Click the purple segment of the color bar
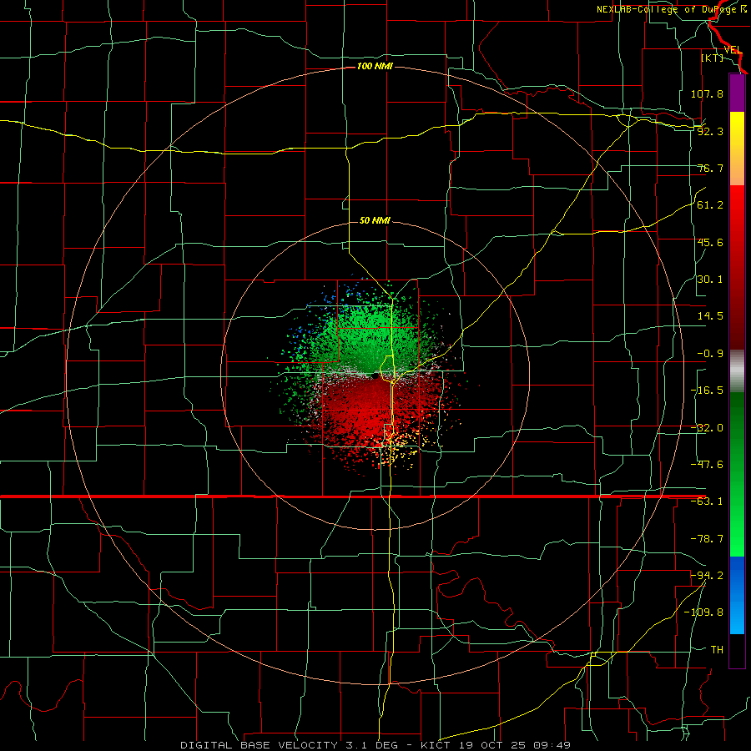This screenshot has width=751, height=751. (x=737, y=93)
